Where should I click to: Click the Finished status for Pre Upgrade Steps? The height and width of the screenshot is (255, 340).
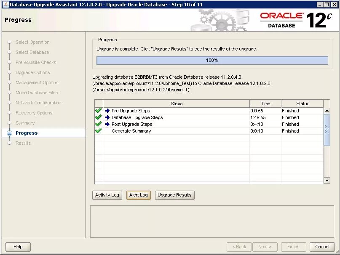coord(290,111)
